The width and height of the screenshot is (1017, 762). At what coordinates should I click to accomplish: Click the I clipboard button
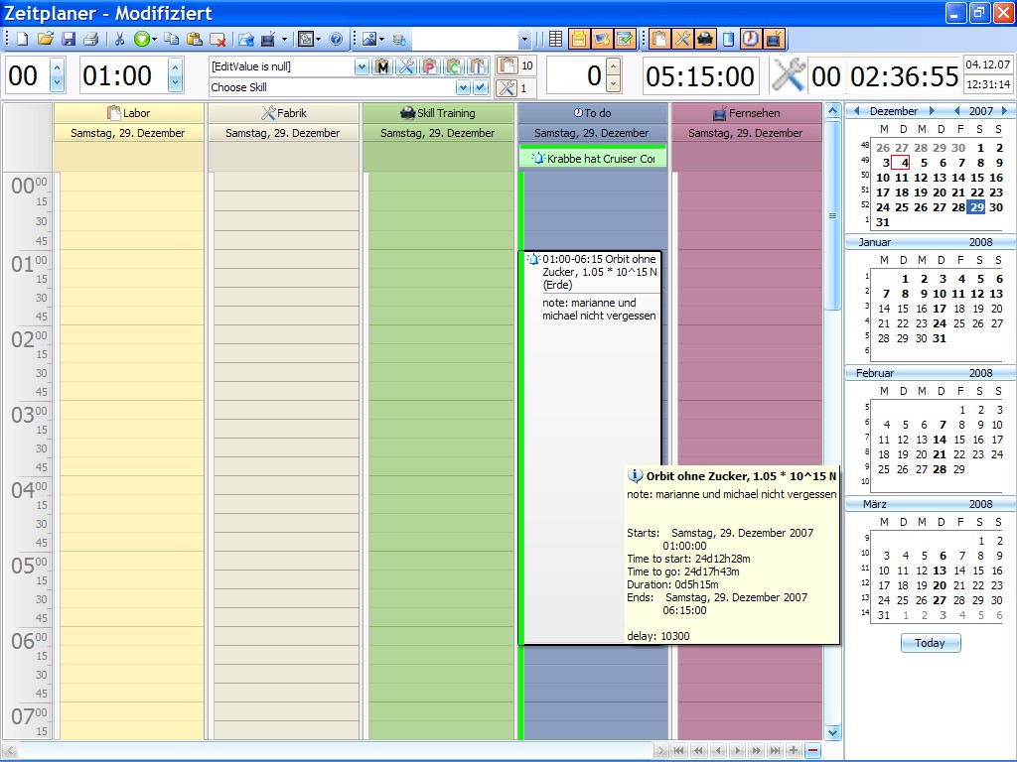[477, 66]
